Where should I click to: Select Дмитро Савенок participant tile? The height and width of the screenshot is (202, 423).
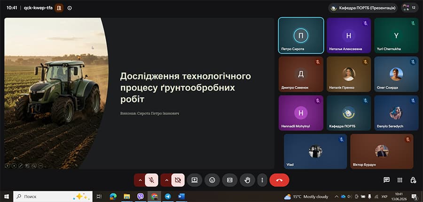coord(301,74)
